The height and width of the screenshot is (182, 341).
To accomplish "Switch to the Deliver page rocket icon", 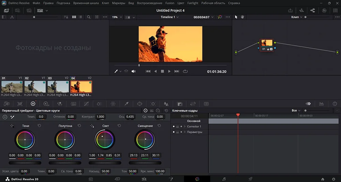I will [251, 179].
